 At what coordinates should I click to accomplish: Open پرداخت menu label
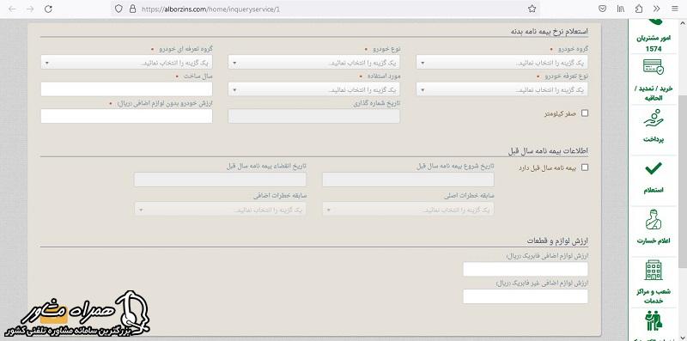tap(654, 140)
